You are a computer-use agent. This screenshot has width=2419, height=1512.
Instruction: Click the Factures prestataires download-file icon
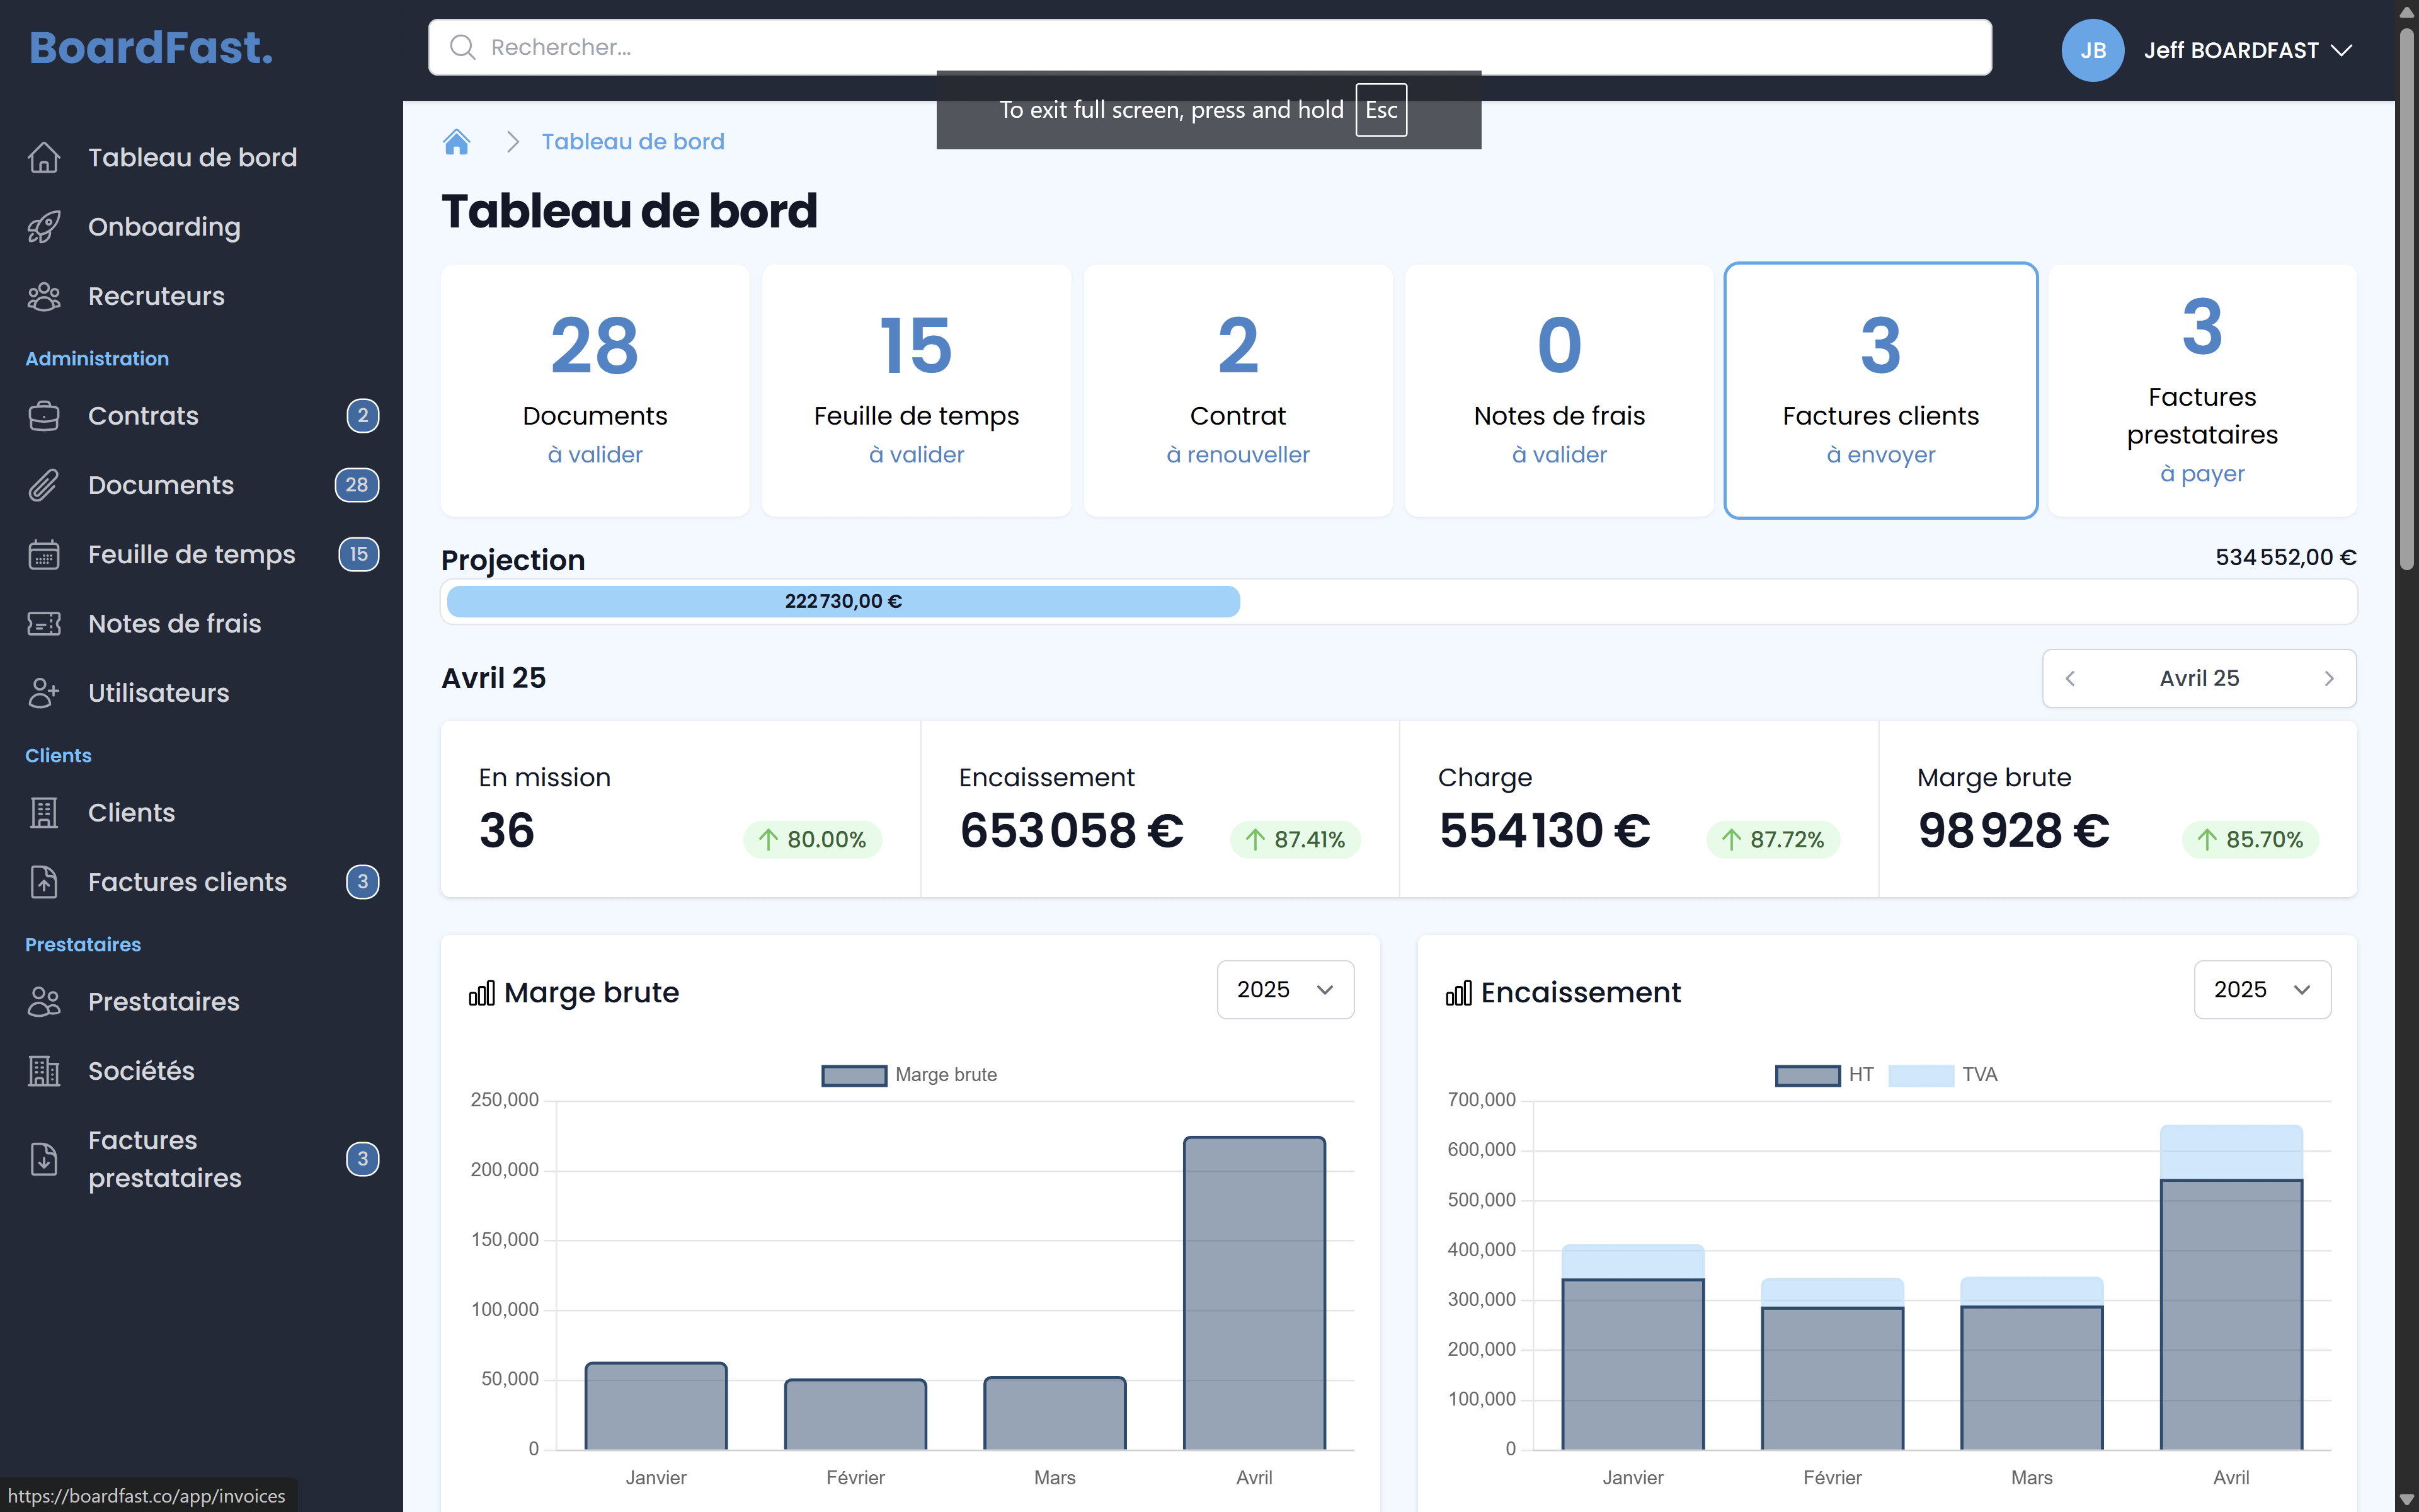44,1159
